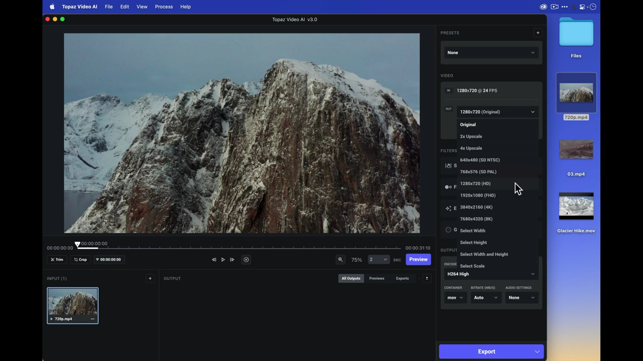Image resolution: width=643 pixels, height=361 pixels.
Task: Step back one frame
Action: click(x=214, y=260)
